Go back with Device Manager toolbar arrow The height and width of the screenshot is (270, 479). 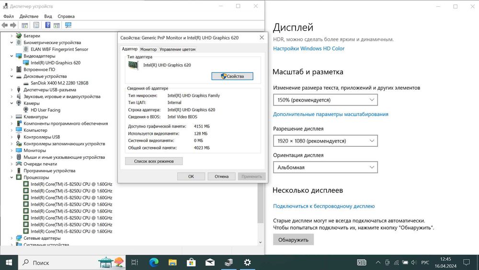coord(5,25)
